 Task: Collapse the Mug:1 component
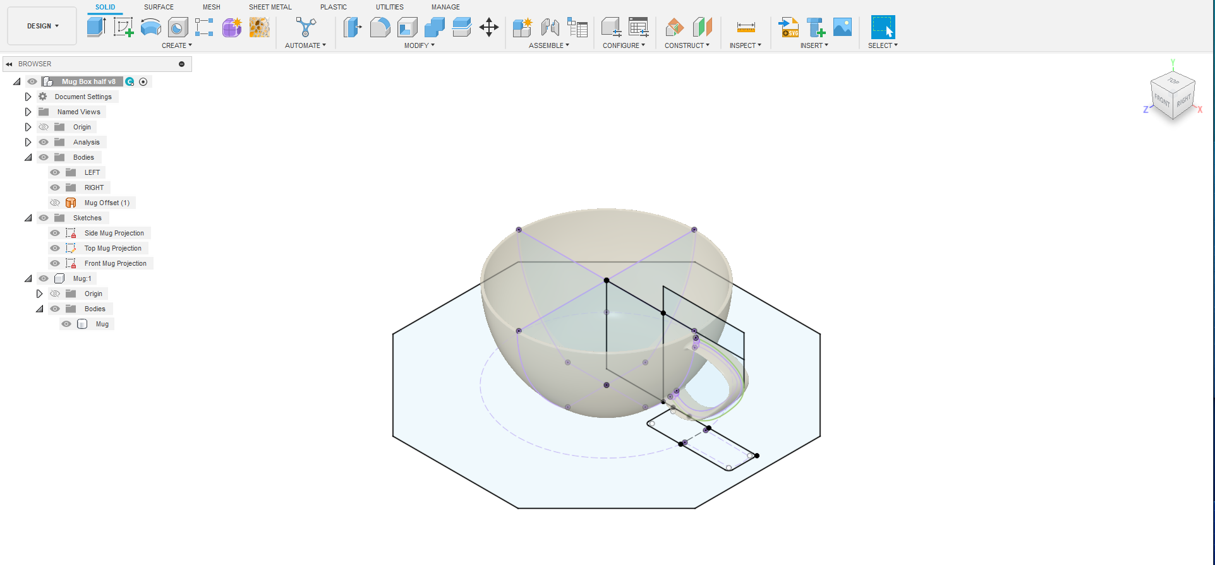point(28,278)
